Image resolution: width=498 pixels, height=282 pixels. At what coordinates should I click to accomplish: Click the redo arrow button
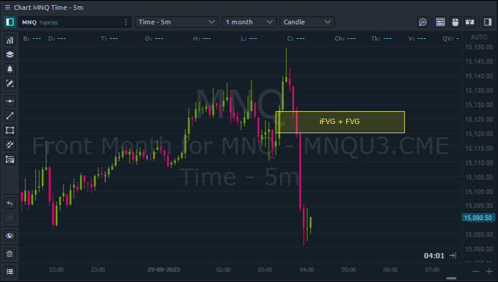(10, 218)
